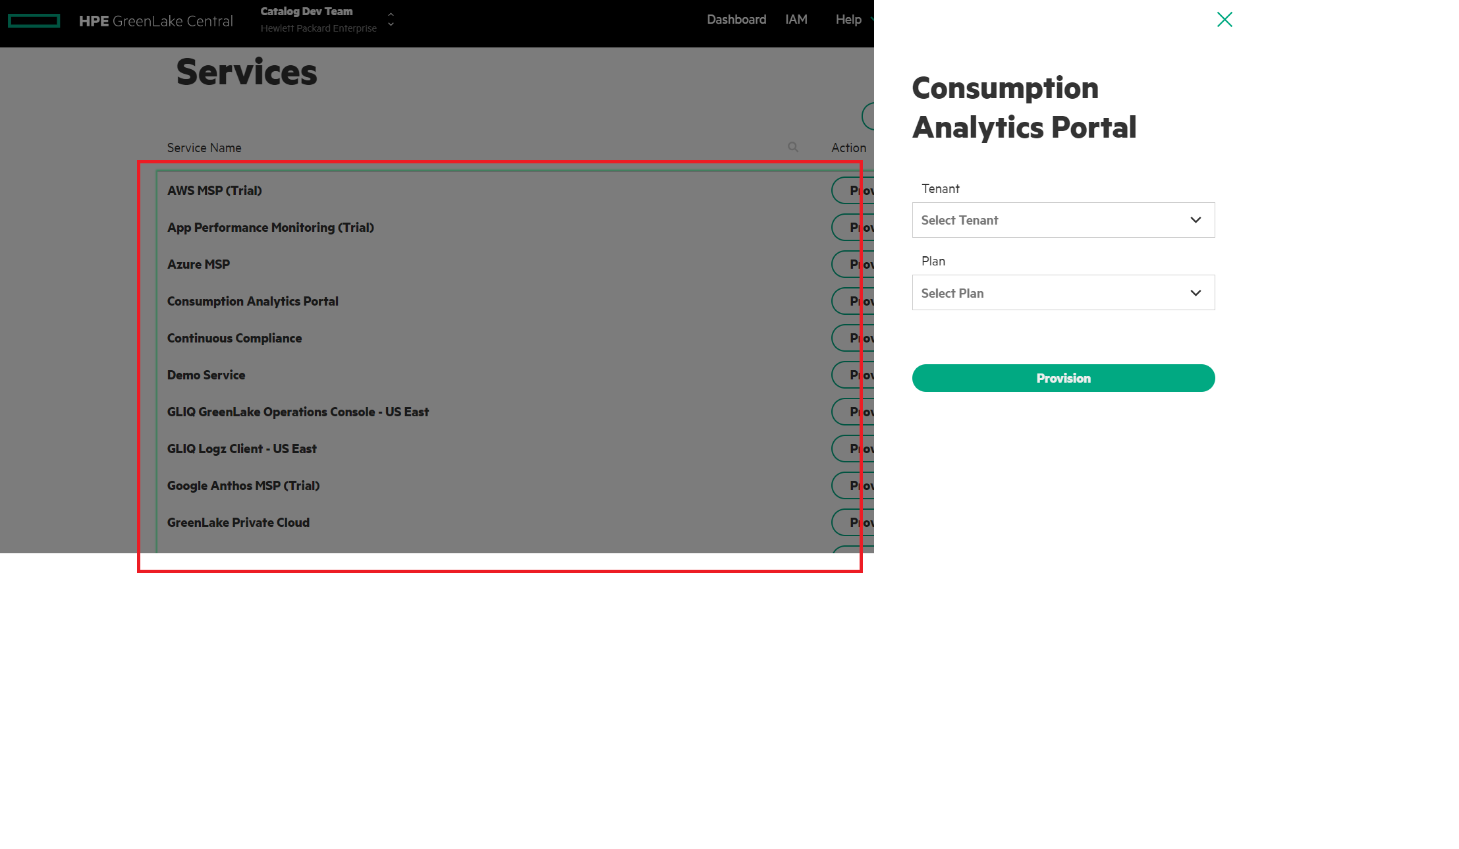Click the HPE GreenLake Central logo

(155, 20)
